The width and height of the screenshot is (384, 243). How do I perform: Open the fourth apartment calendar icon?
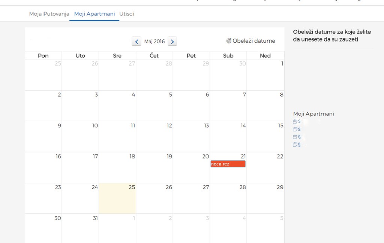click(x=295, y=145)
